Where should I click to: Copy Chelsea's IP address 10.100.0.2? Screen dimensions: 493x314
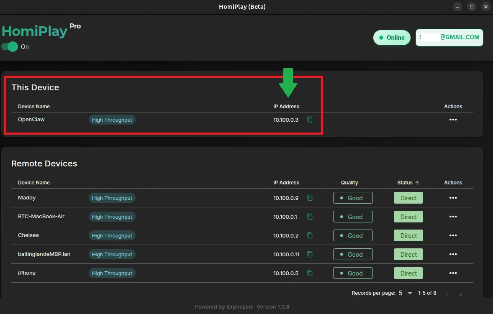click(x=310, y=235)
